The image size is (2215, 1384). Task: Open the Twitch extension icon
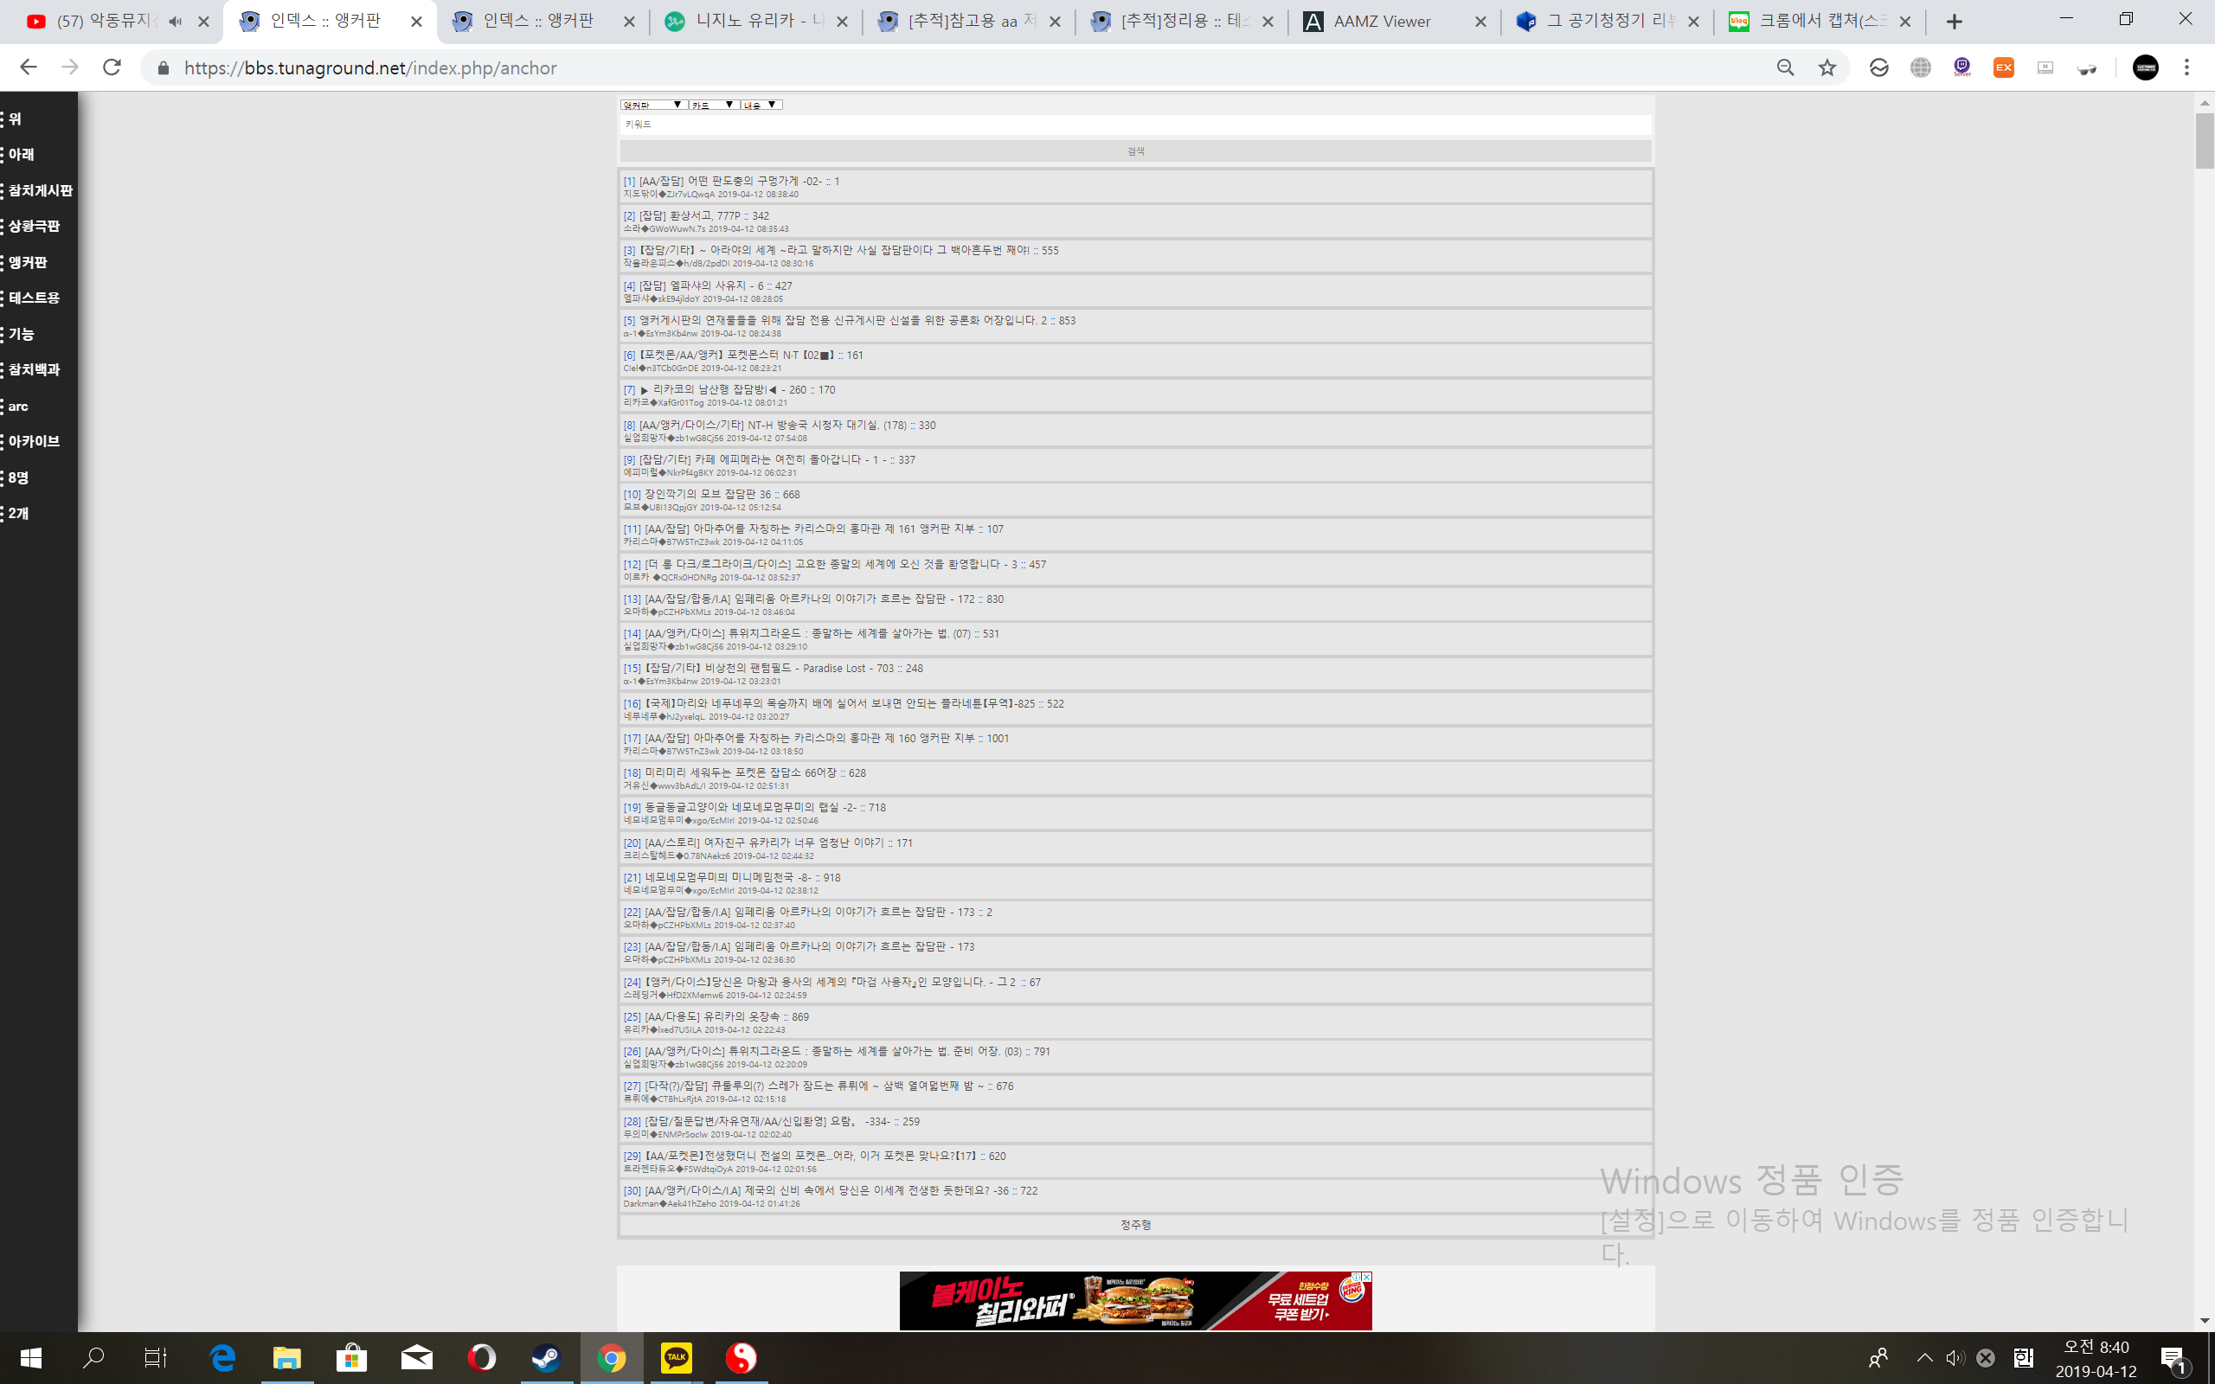tap(1961, 67)
